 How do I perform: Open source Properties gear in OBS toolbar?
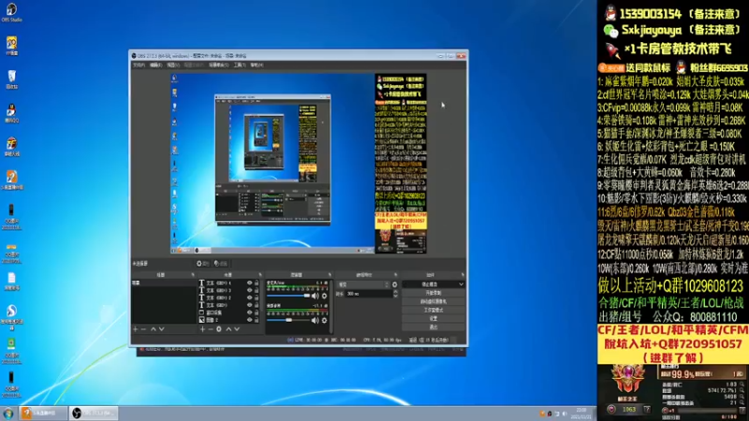point(203,264)
